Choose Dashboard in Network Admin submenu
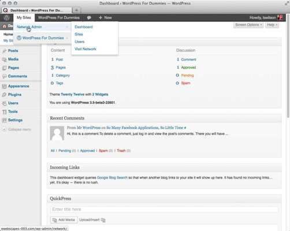This screenshot has width=290, height=231. click(84, 27)
